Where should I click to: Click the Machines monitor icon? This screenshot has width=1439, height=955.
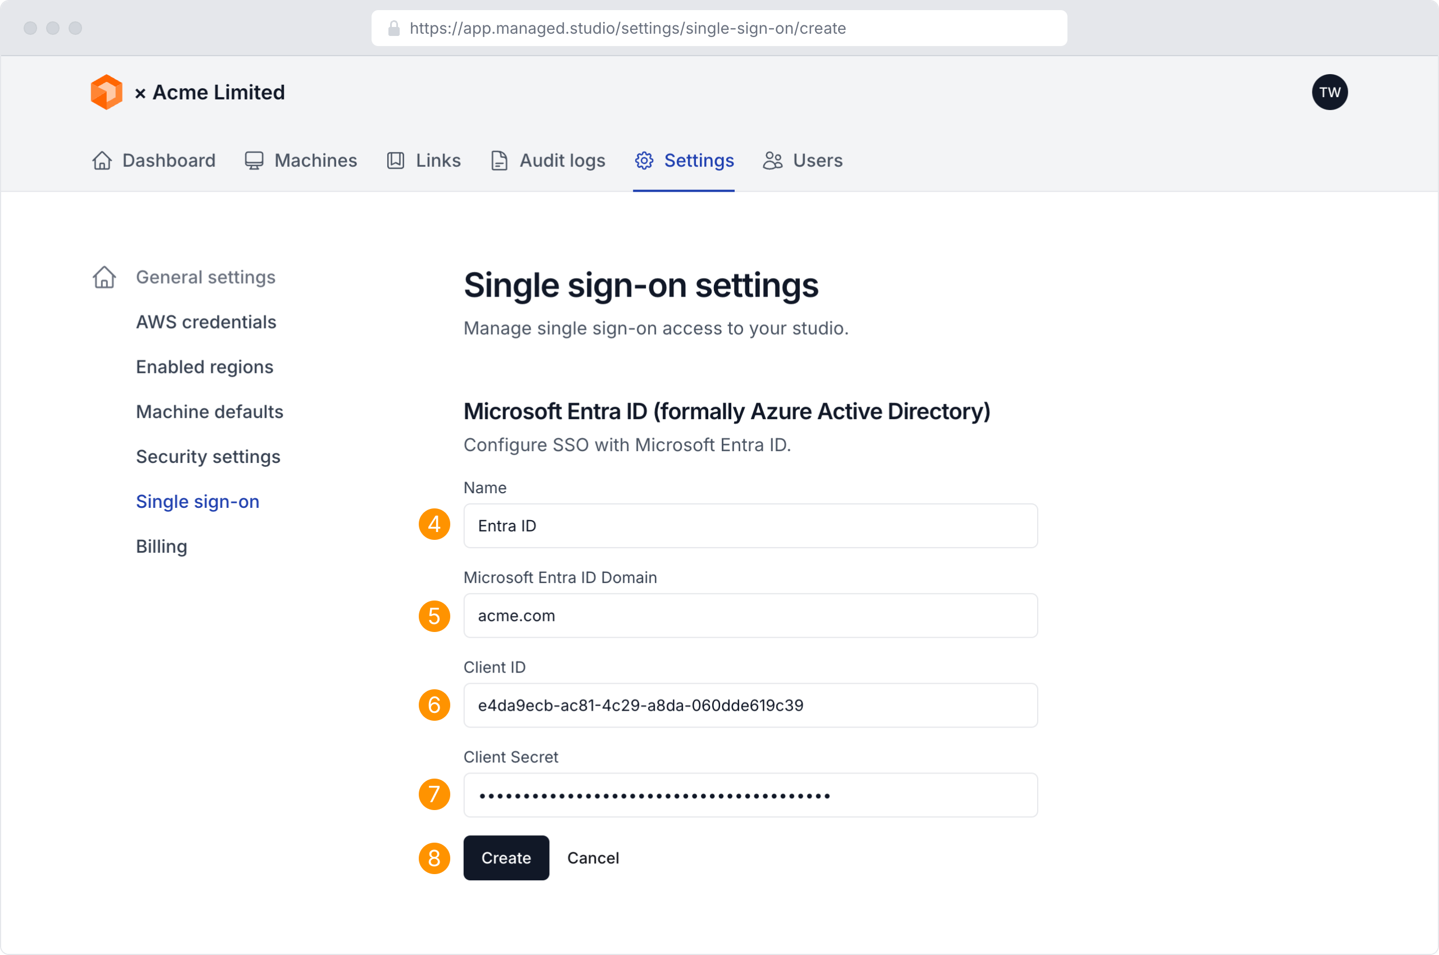(x=254, y=160)
